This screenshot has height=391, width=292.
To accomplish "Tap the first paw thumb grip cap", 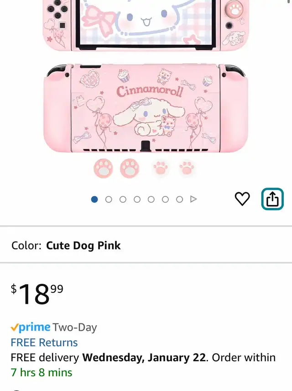I will tap(103, 168).
